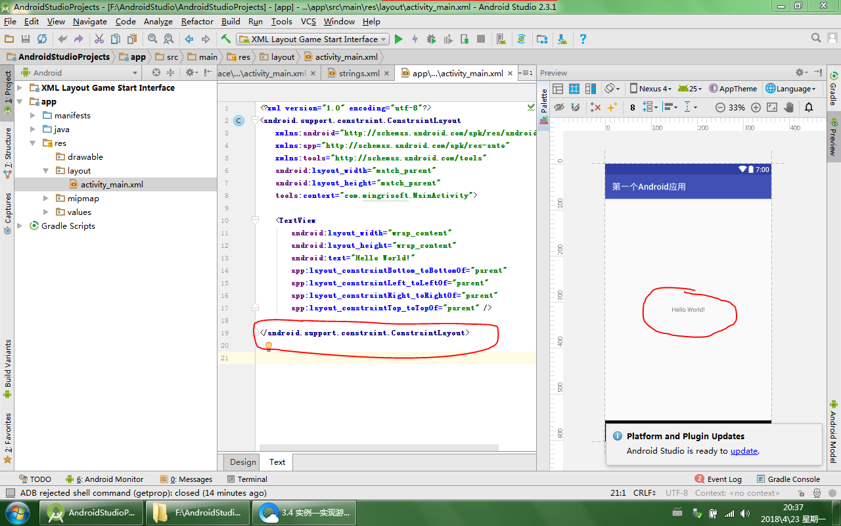Toggle Design plus Blueprint view icon
Viewport: 841px width, 526px height.
pyautogui.click(x=590, y=89)
